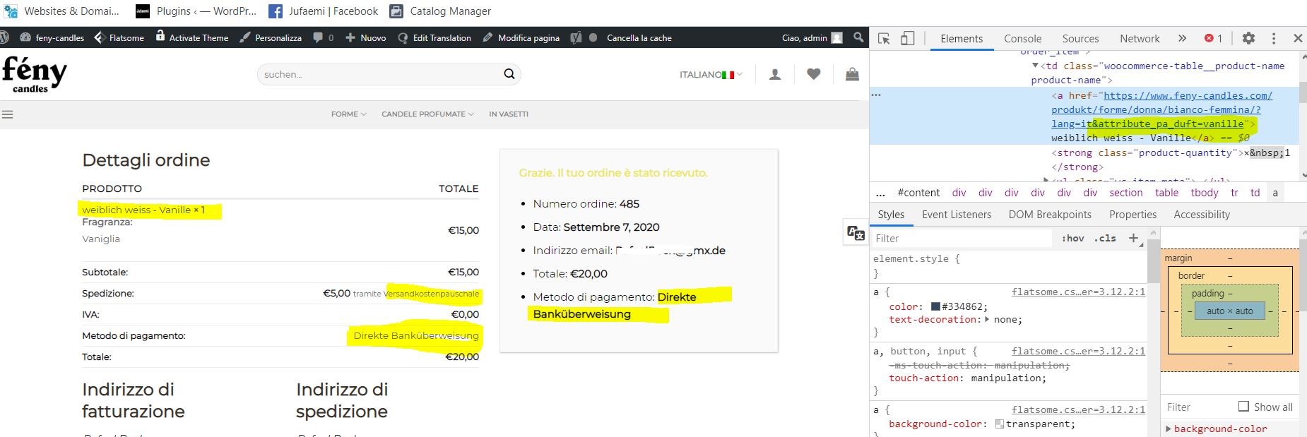Click the admin avatar next to Ciao, admin

click(x=837, y=38)
